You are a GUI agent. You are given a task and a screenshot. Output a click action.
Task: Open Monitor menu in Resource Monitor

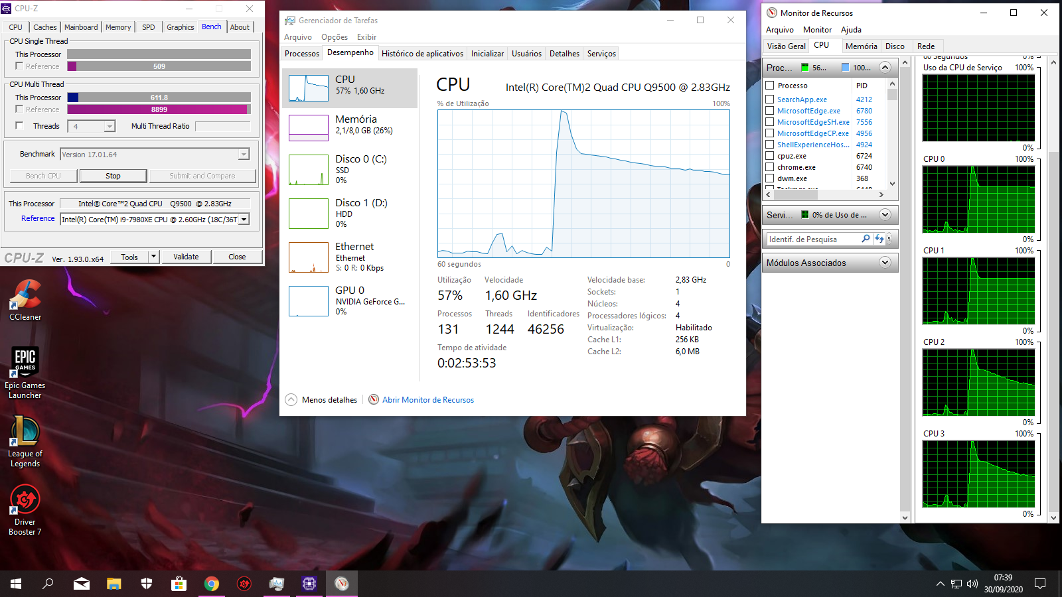(817, 30)
